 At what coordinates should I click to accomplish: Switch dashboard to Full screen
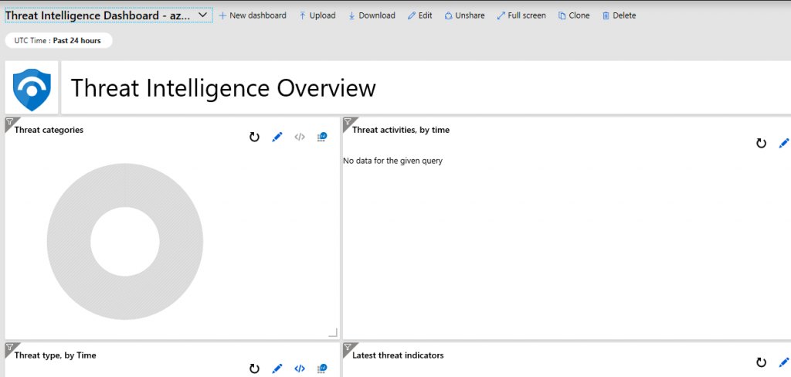(x=521, y=15)
